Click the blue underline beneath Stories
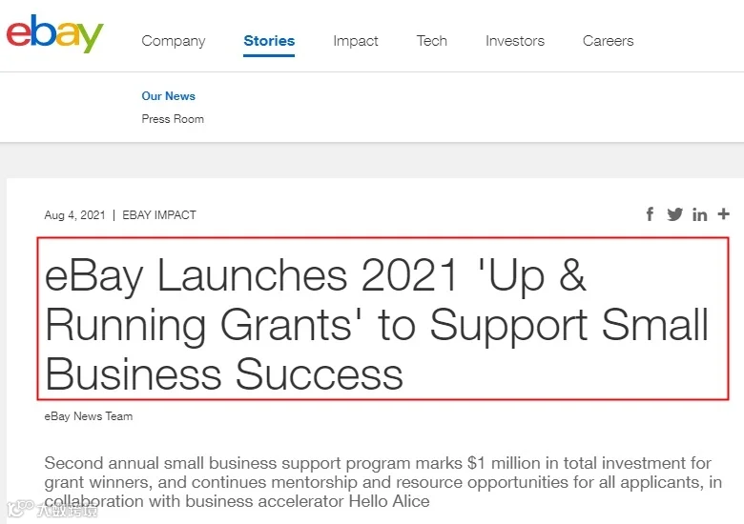The height and width of the screenshot is (524, 744). 269,55
